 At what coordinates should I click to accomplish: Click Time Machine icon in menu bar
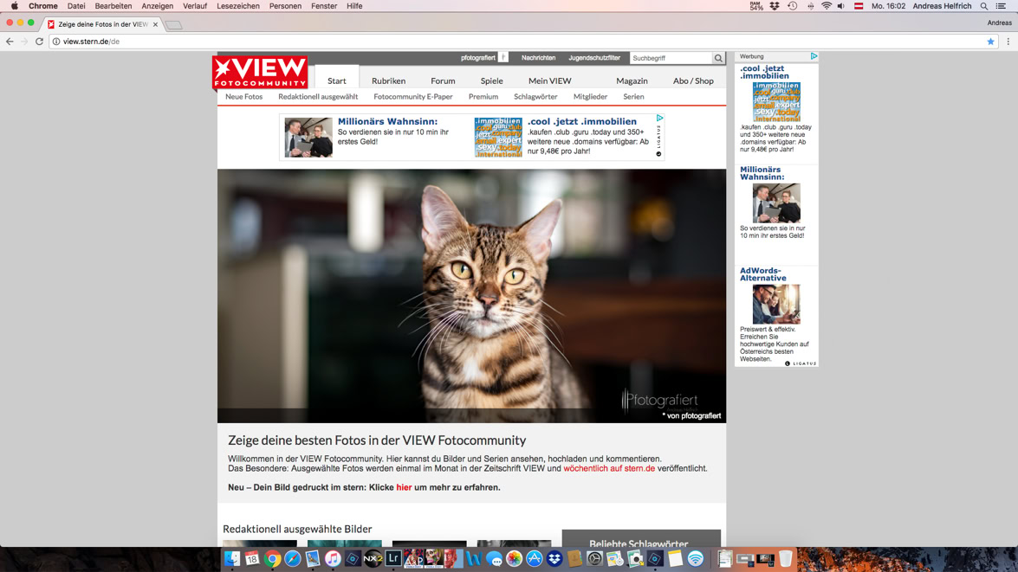pos(792,6)
